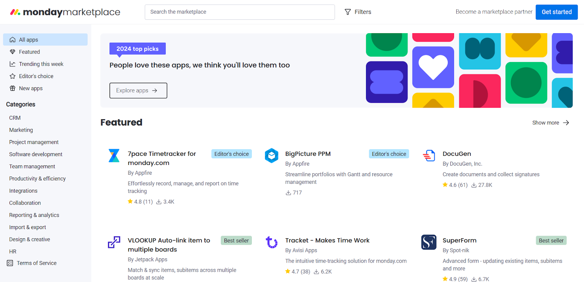The image size is (584, 282).
Task: Open Editor's choice in sidebar
Action: click(x=36, y=76)
